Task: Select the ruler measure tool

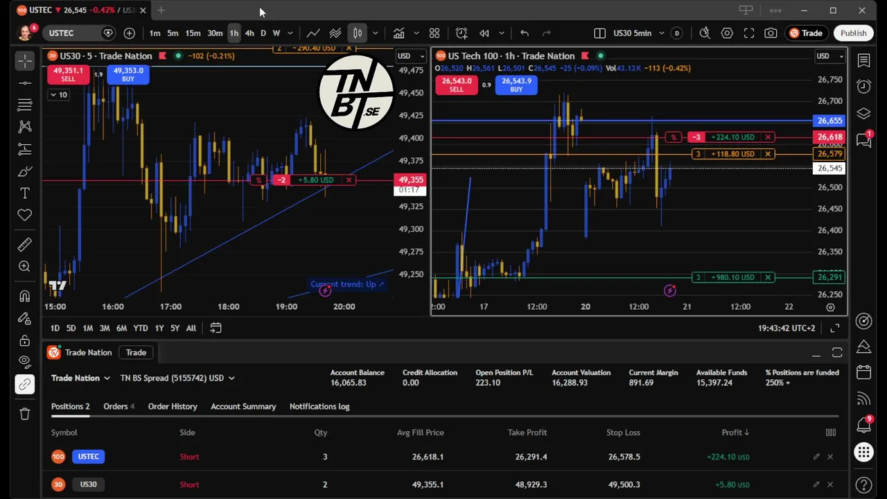Action: 25,244
